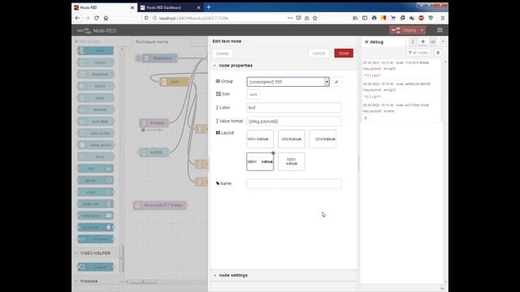The height and width of the screenshot is (292, 520).
Task: Click the all nodes filter button
Action: pos(418,53)
